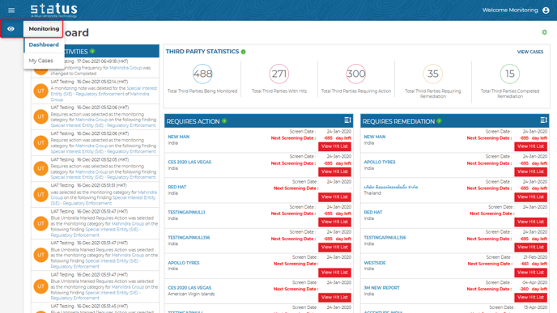557x313 pixels.
Task: Click the Status logo
Action: [x=53, y=10]
